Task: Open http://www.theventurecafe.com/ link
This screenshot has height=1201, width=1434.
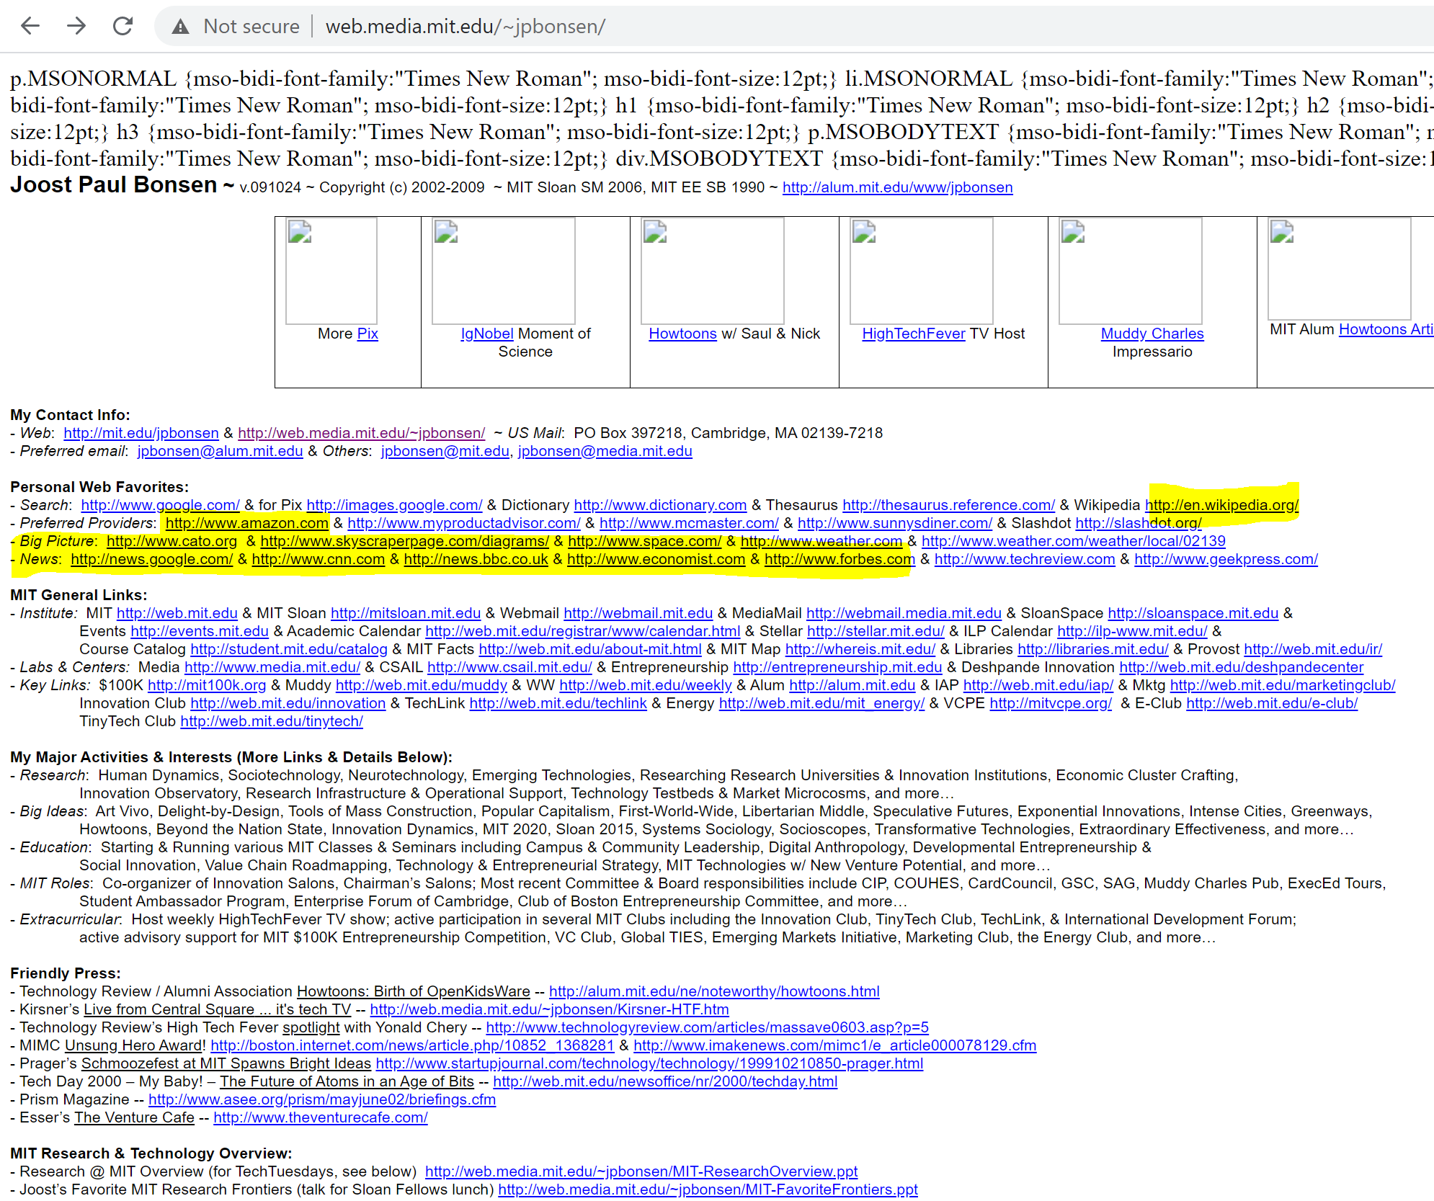Action: coord(321,1117)
